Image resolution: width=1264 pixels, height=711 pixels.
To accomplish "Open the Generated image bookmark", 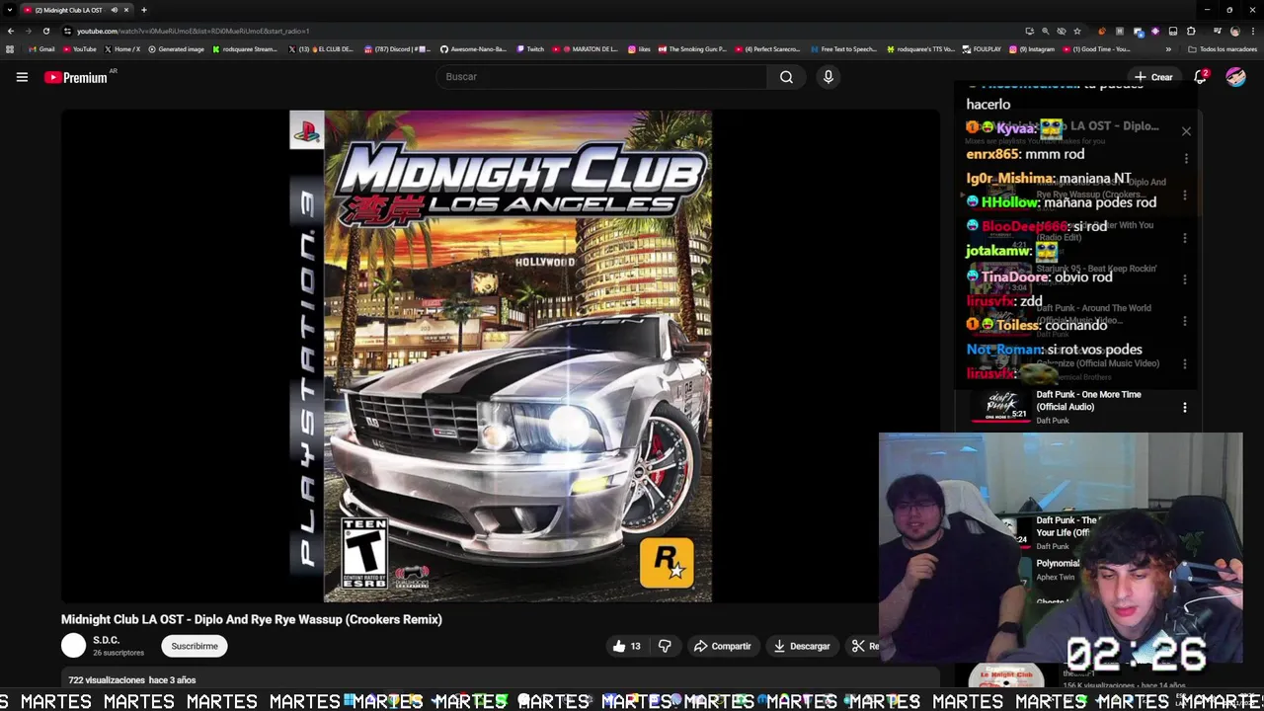I will coord(176,49).
